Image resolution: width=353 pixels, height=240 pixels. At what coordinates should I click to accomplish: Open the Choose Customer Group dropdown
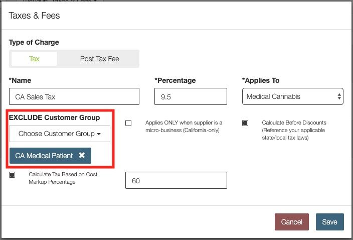point(60,134)
